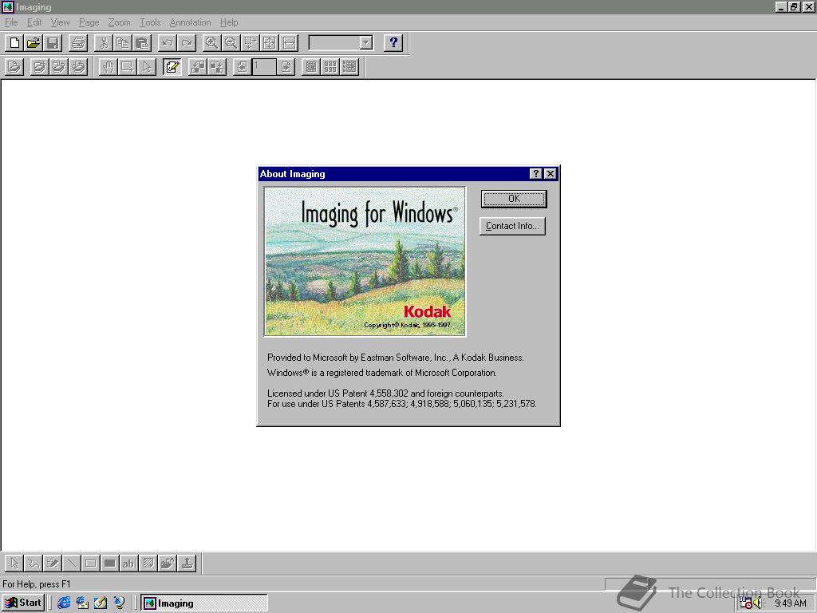Click the Imaging for Windows splash image
Viewport: 817px width, 613px height.
pos(365,262)
